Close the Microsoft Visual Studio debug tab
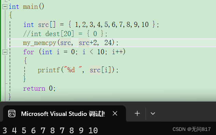The height and width of the screenshot is (135, 216). tap(115, 114)
